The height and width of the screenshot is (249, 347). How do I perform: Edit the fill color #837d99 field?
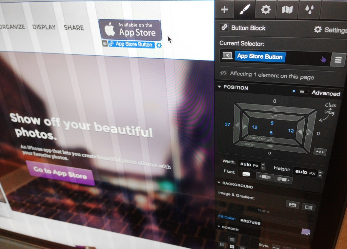(x=250, y=221)
